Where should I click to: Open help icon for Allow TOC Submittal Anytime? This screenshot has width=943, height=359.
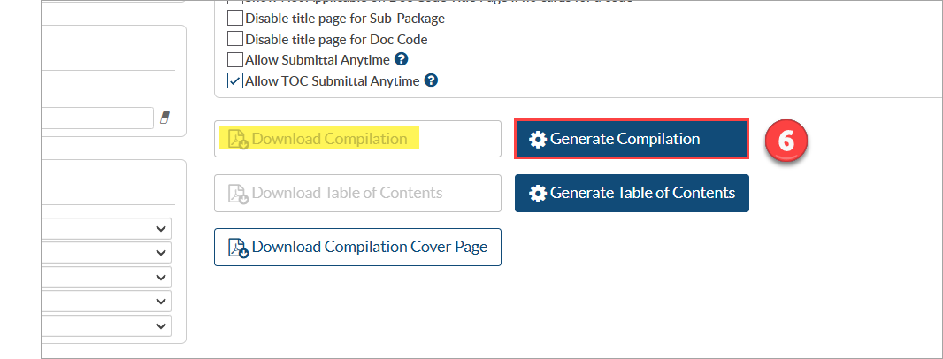(x=431, y=80)
